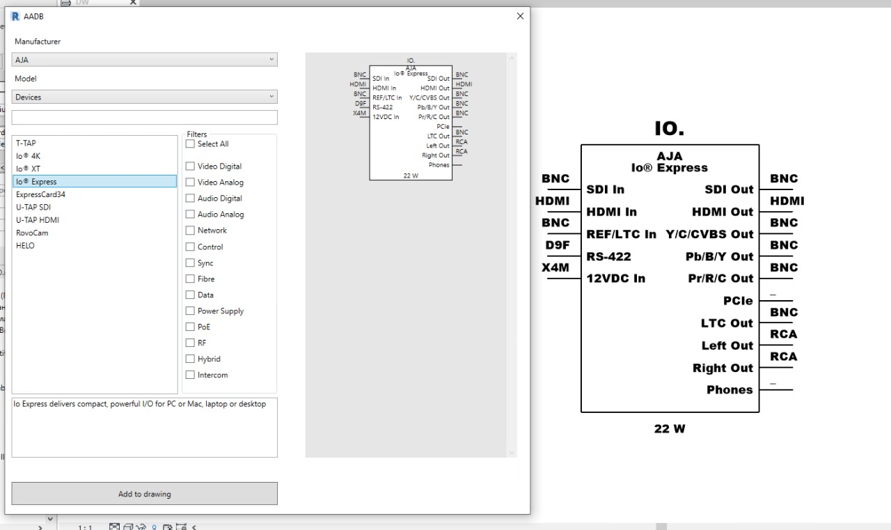
Task: Toggle the Control filter checkbox
Action: coord(190,247)
